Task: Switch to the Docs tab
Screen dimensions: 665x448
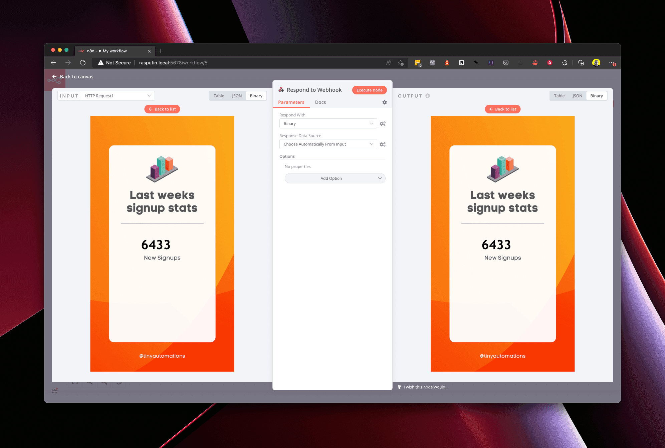Action: coord(320,102)
